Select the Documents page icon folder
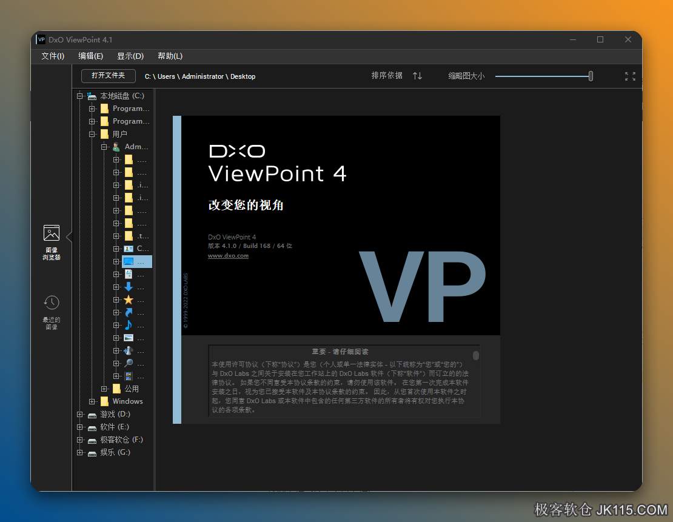This screenshot has height=522, width=673. tap(129, 274)
